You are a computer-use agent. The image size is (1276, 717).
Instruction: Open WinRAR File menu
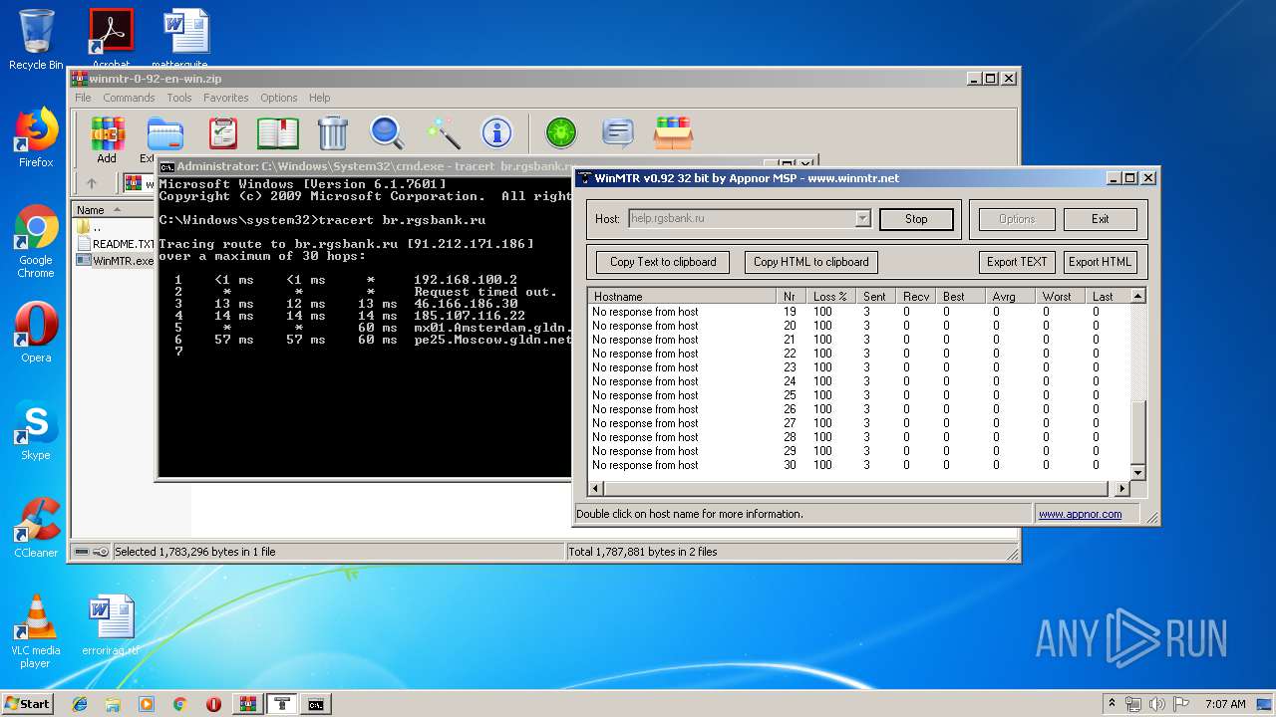tap(83, 98)
